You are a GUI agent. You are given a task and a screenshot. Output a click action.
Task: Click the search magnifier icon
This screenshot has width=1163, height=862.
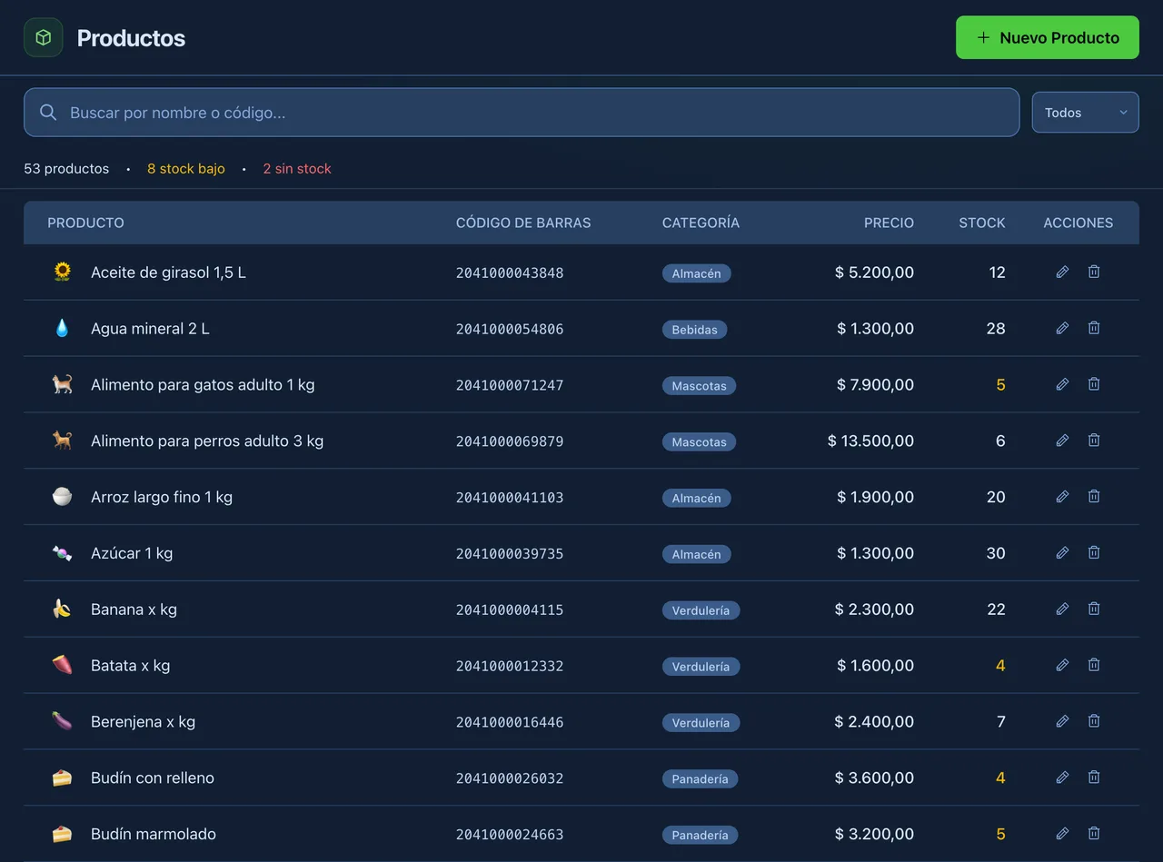point(48,113)
